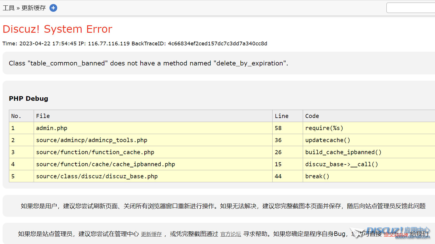435x244 pixels.
Task: Click breadcrumb text 工具 » 更新缓存
Action: coord(24,8)
